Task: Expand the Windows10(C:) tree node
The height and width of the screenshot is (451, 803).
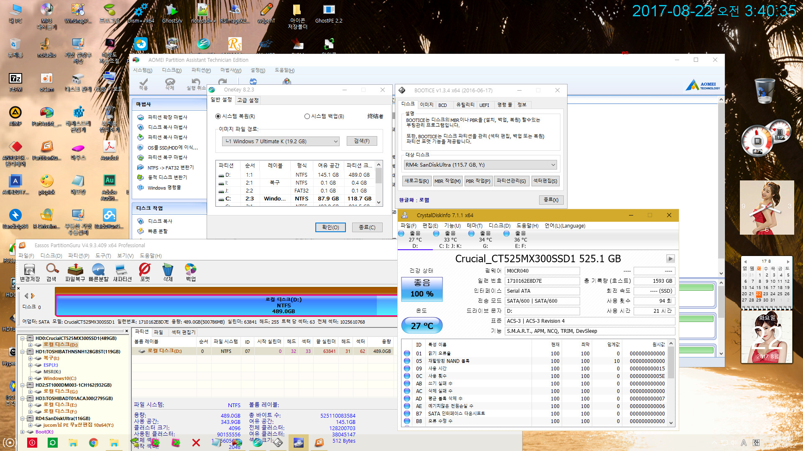Action: pyautogui.click(x=30, y=378)
